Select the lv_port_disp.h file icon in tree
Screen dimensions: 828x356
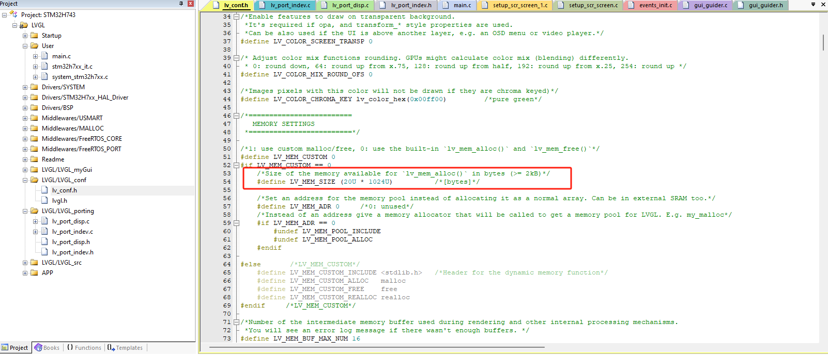[44, 242]
